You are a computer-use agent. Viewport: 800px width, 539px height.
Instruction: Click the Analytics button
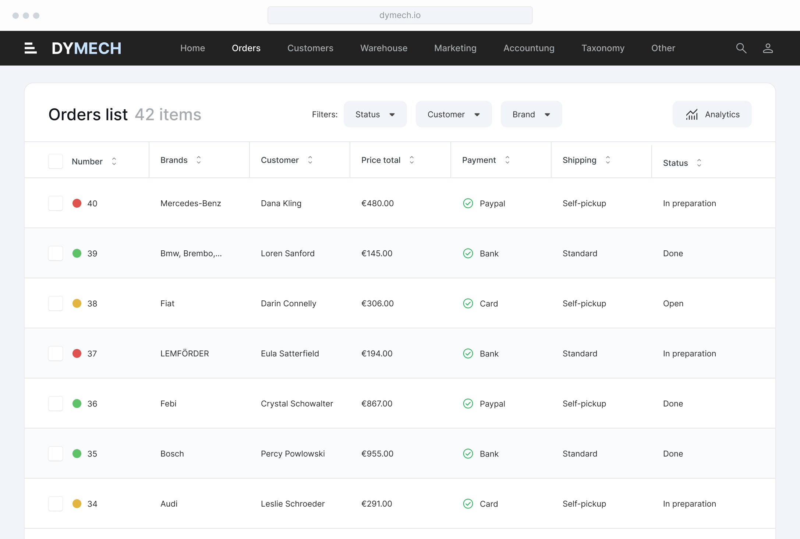712,115
